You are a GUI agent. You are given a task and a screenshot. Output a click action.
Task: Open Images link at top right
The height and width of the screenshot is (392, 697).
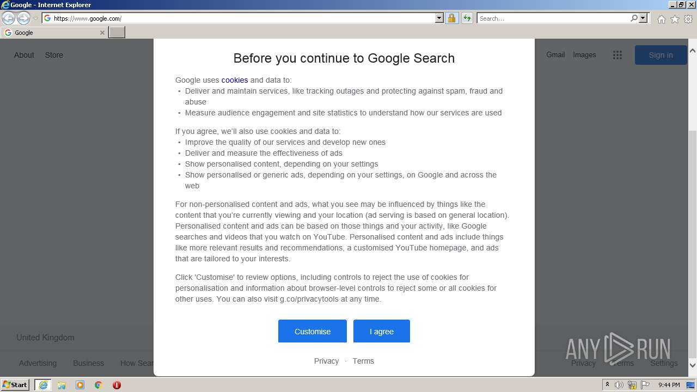tap(584, 54)
